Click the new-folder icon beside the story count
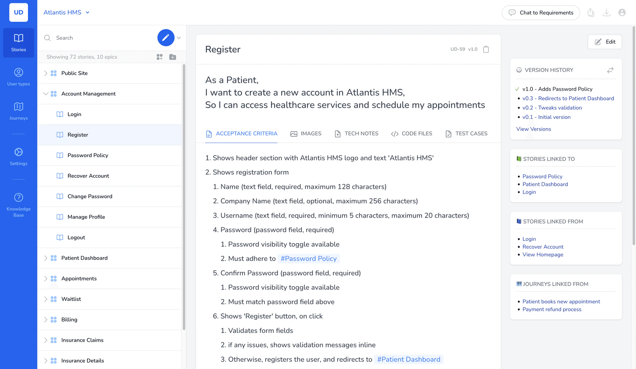This screenshot has width=636, height=369. (x=172, y=57)
